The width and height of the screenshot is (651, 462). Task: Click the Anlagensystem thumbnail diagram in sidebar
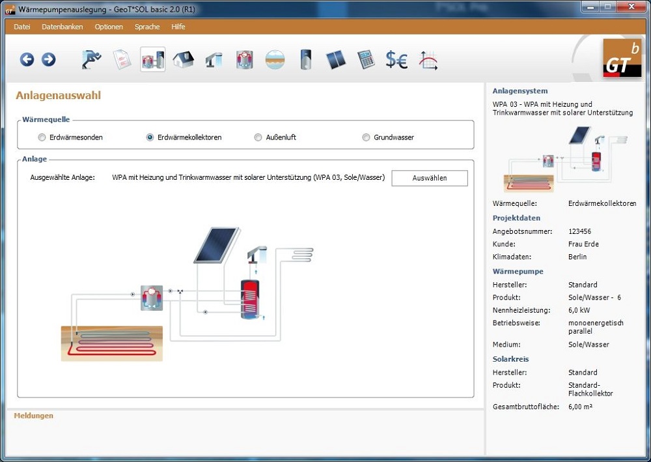(564, 158)
